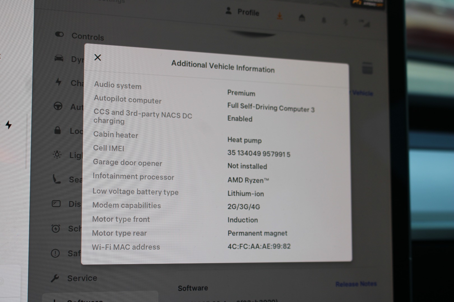Click the Safety exclamation icon
Viewport: 454px width, 302px height.
(55, 253)
